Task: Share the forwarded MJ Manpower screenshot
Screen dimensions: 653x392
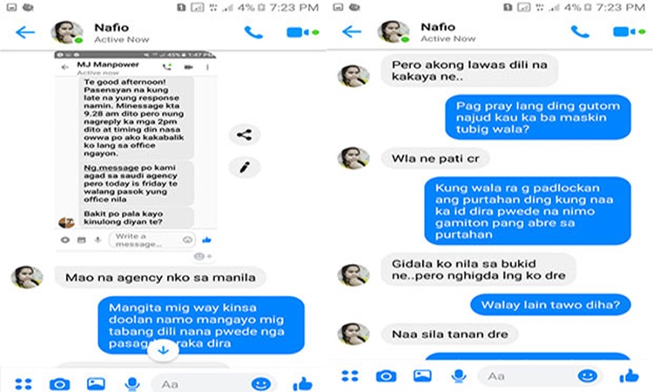Action: coord(245,134)
